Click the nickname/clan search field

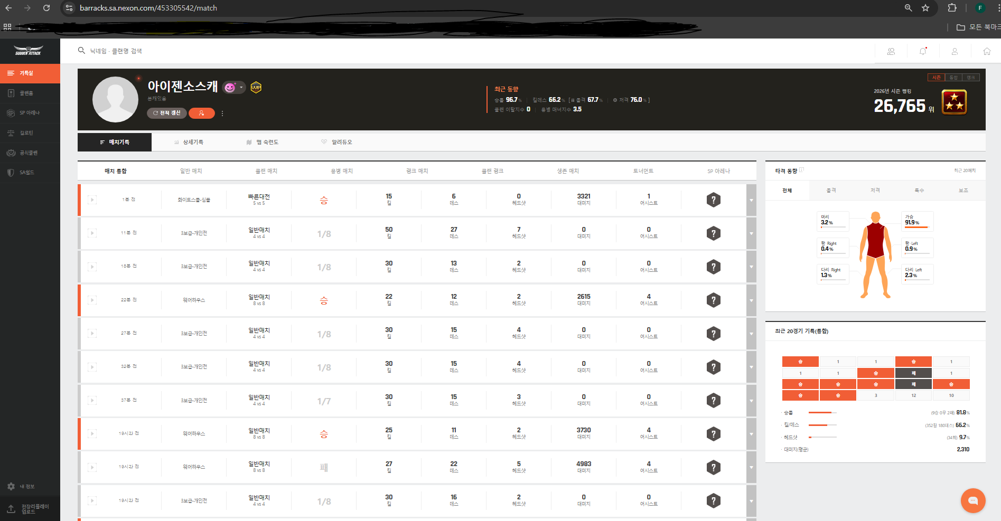click(116, 51)
